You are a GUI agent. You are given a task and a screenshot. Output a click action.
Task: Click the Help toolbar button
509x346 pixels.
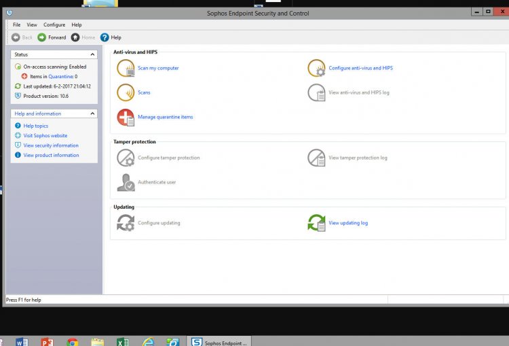pyautogui.click(x=111, y=37)
